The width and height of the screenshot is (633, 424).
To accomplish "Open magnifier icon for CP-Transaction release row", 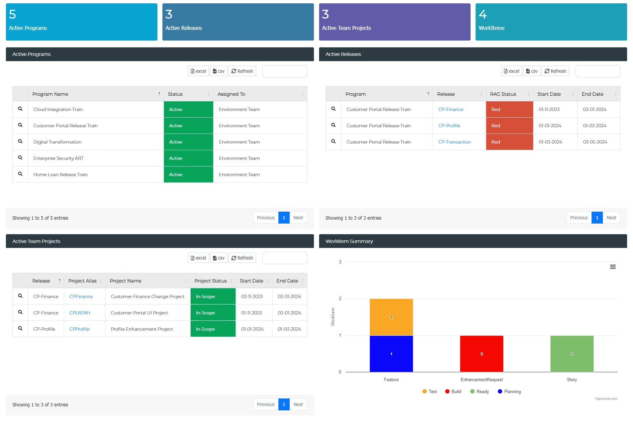I will pyautogui.click(x=333, y=142).
